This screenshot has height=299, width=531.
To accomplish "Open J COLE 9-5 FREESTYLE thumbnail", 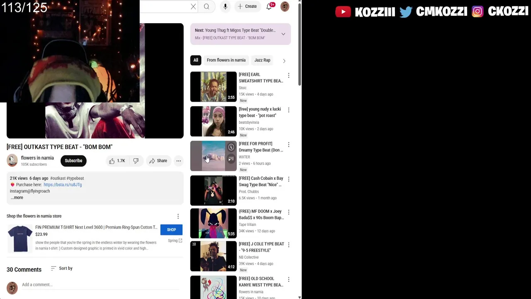I will [x=213, y=256].
